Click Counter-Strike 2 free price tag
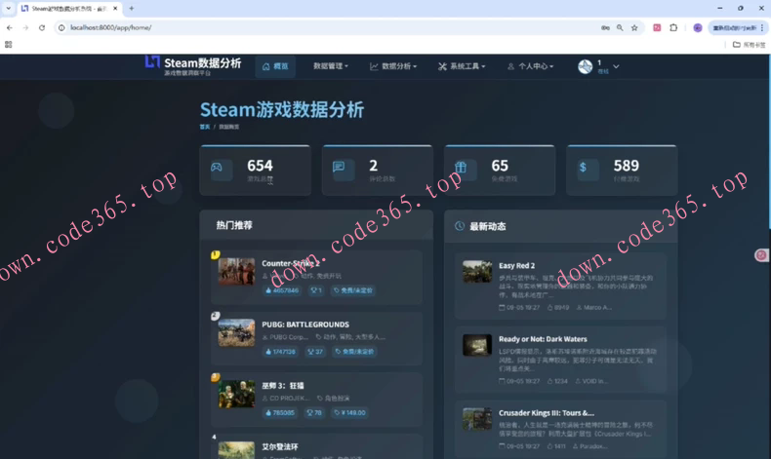 click(x=353, y=290)
